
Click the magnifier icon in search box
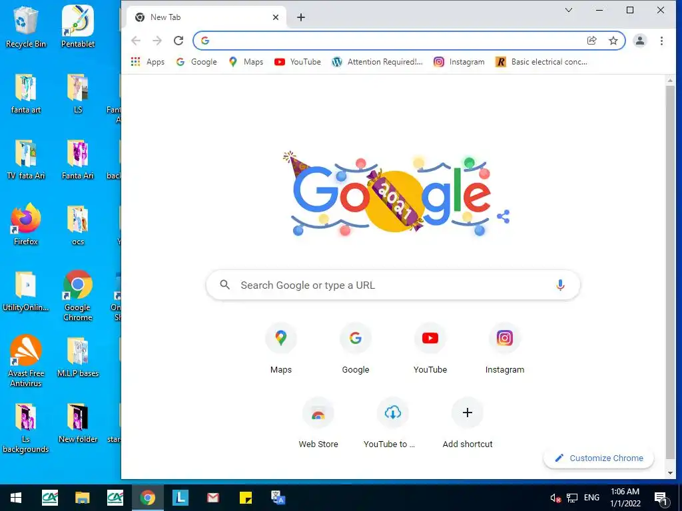pyautogui.click(x=224, y=285)
